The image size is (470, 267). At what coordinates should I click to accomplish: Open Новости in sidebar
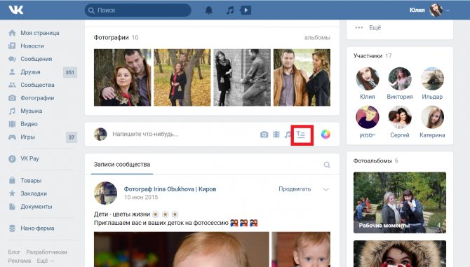(32, 46)
